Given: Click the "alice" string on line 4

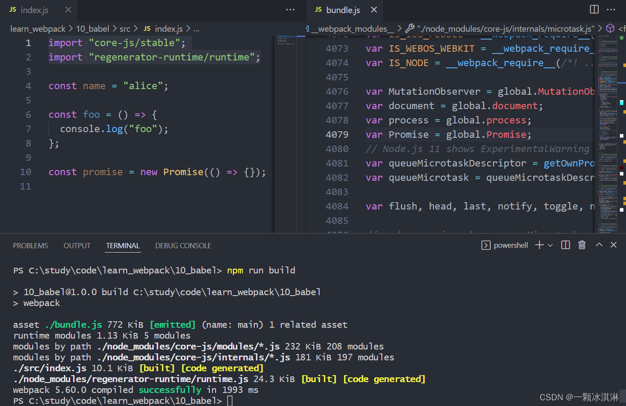Looking at the screenshot, I should point(143,86).
